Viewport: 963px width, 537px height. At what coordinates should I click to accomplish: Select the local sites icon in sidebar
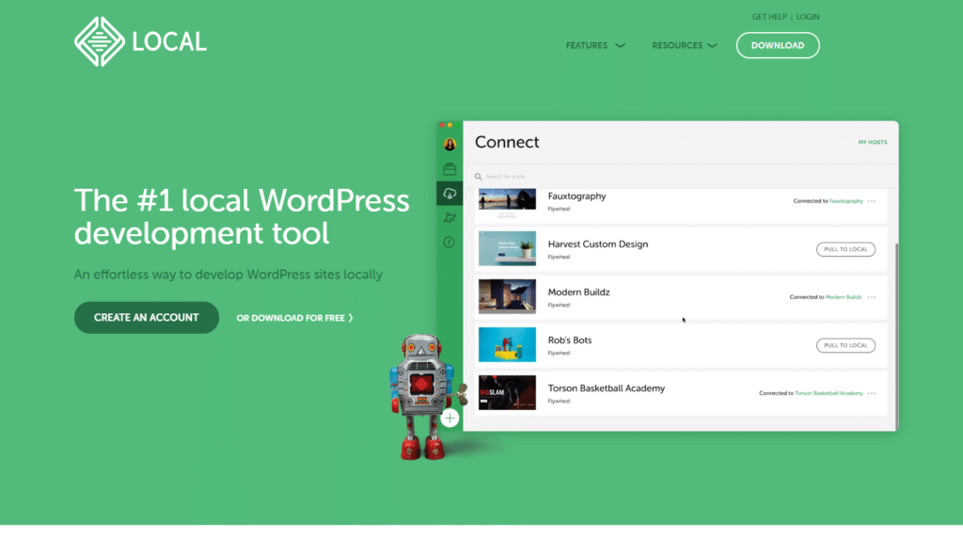450,169
